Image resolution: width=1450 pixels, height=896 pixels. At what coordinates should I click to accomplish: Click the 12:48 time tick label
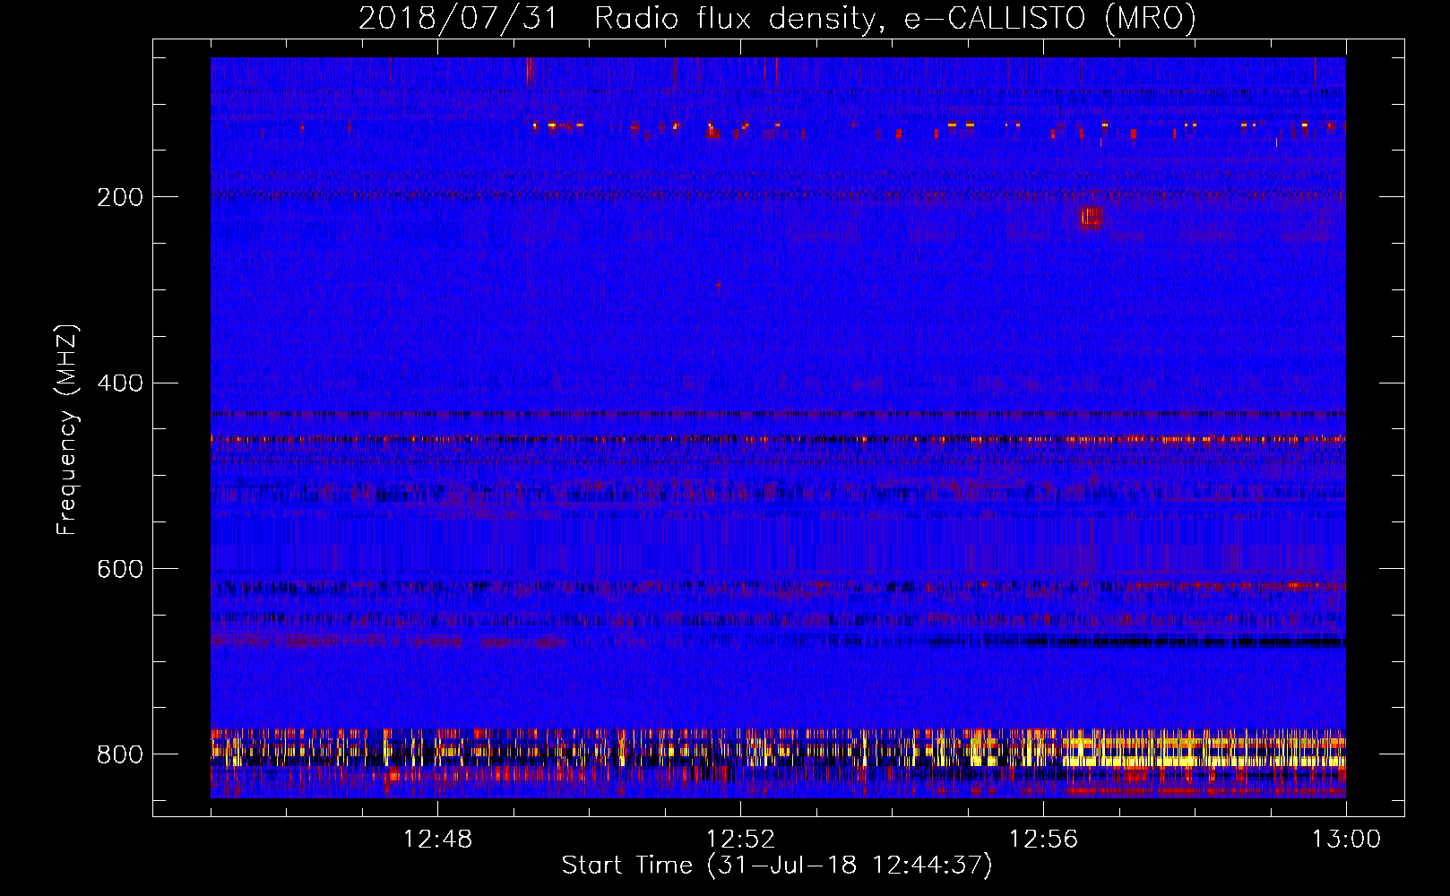437,840
